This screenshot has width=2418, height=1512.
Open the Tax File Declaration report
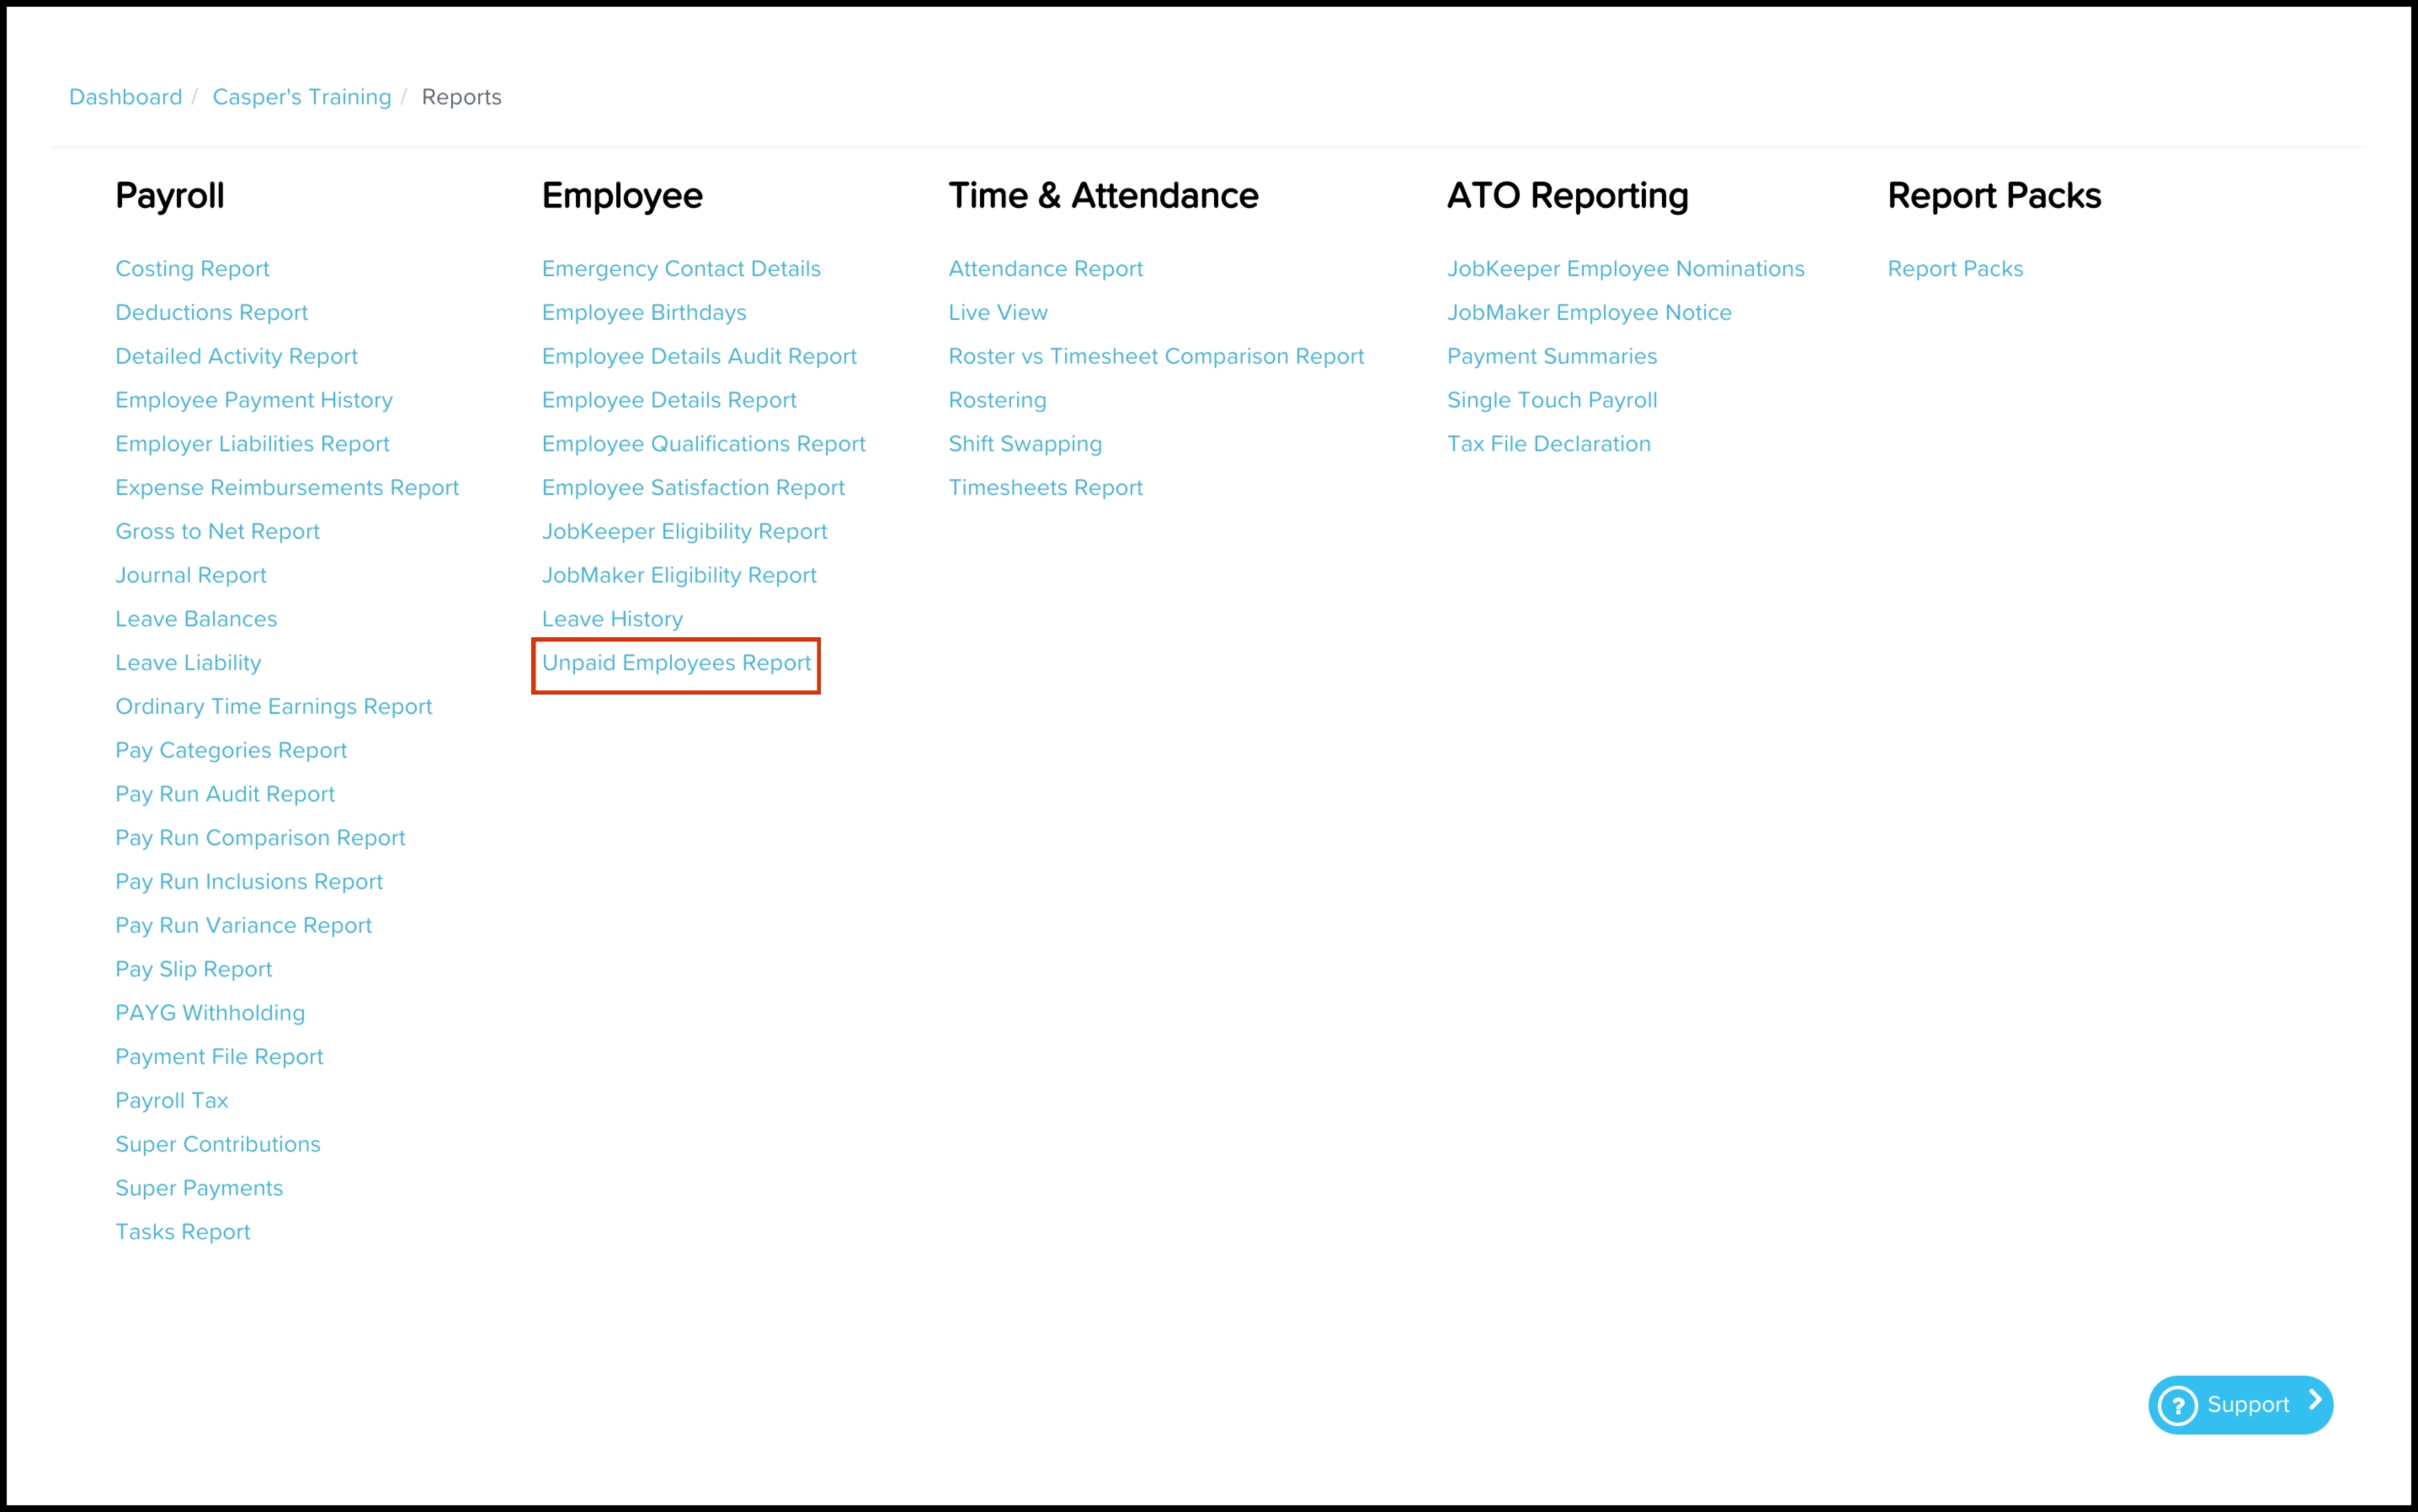point(1548,444)
